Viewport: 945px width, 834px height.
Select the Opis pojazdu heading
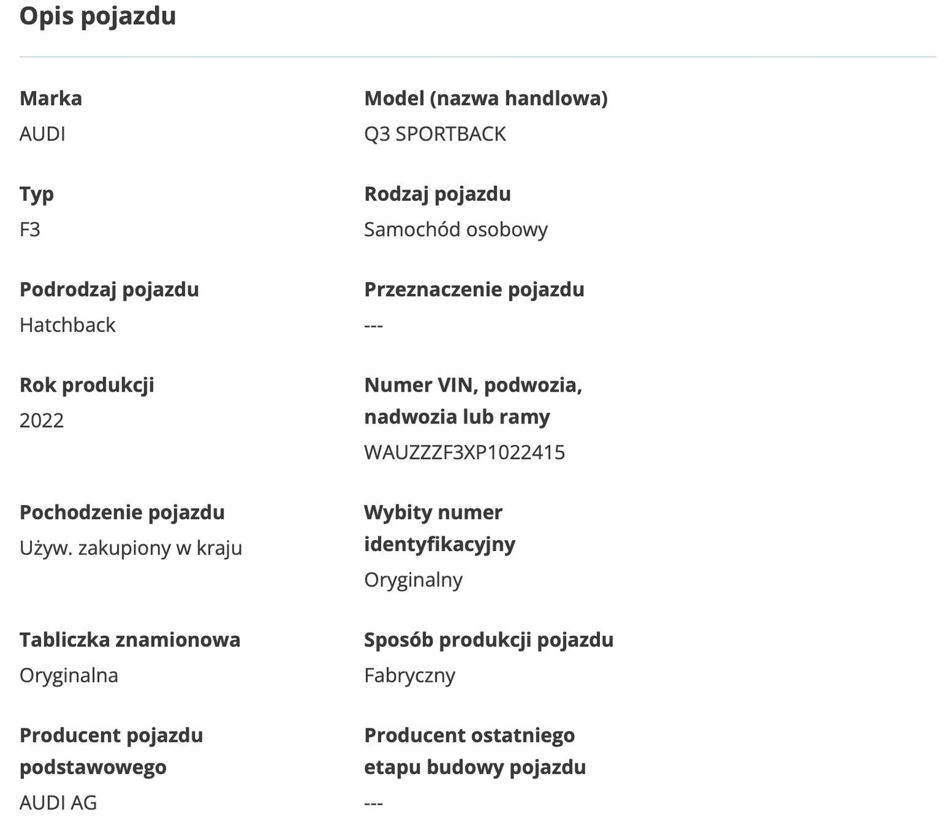click(x=98, y=17)
